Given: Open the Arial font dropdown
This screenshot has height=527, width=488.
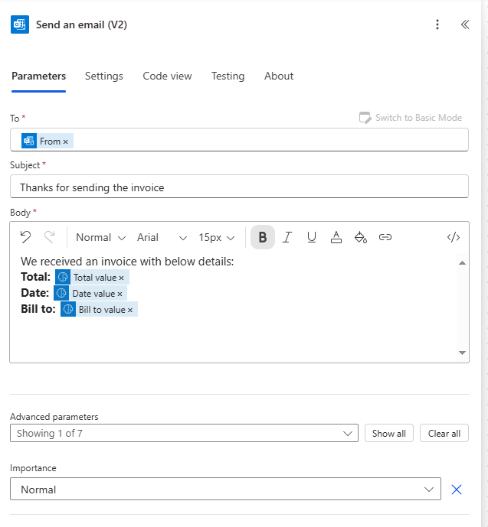Looking at the screenshot, I should [162, 237].
